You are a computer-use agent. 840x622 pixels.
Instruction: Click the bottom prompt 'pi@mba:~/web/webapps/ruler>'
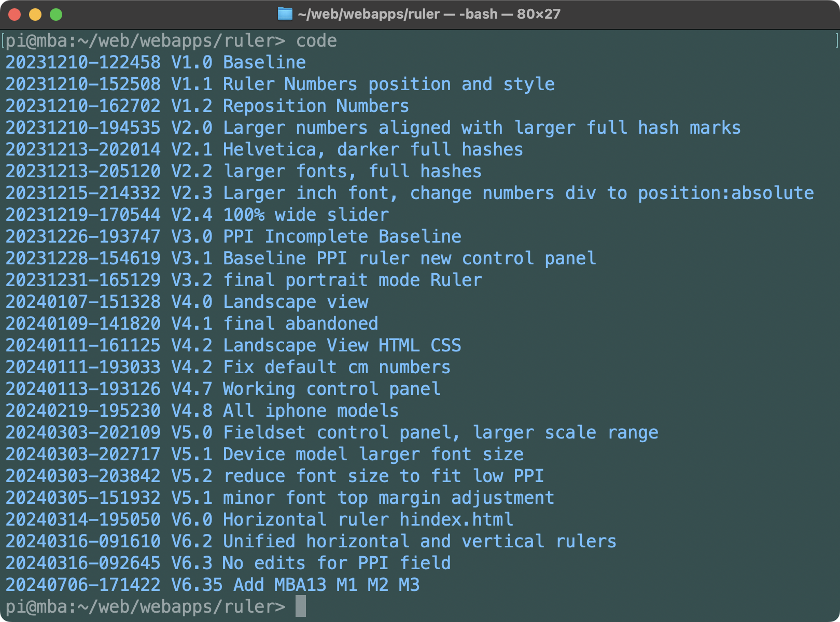click(145, 606)
